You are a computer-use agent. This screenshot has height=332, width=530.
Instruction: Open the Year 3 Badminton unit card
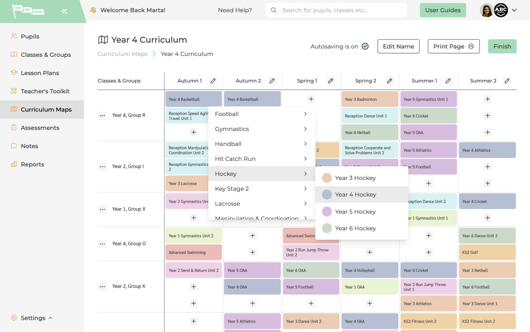point(370,99)
